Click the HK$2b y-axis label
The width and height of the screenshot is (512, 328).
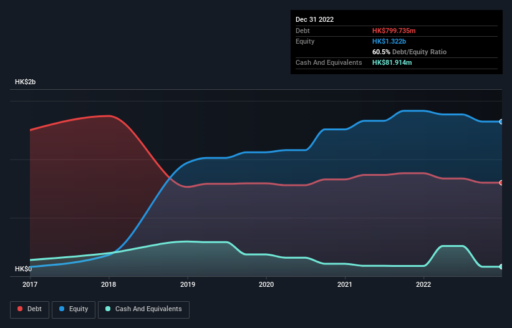point(25,82)
